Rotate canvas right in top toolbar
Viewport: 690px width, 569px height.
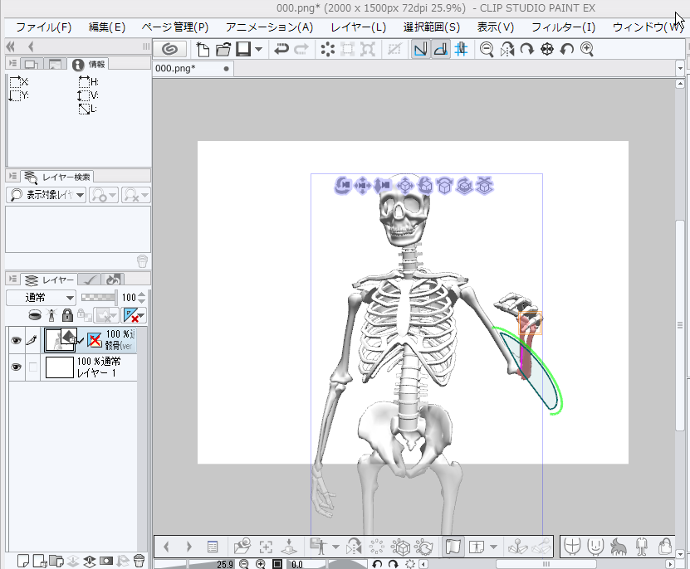click(526, 49)
